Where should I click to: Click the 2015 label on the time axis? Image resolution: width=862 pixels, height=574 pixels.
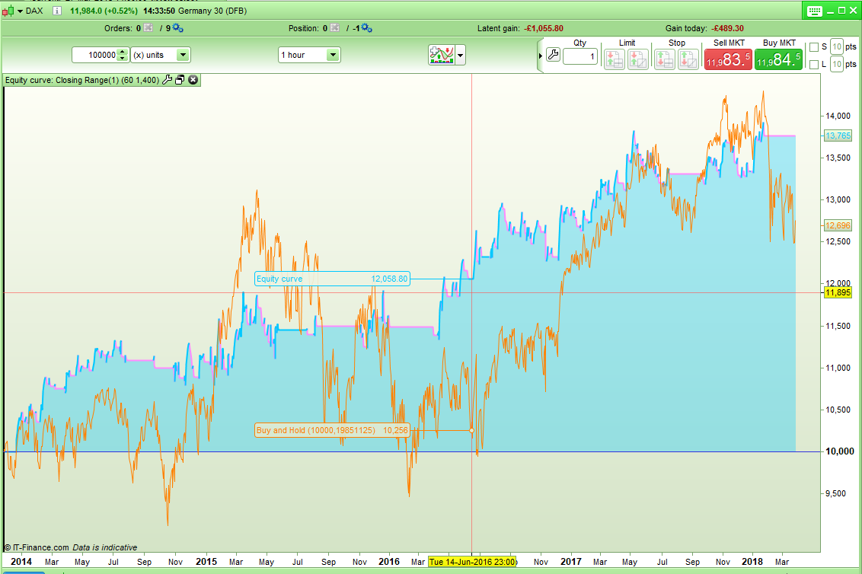coord(206,561)
